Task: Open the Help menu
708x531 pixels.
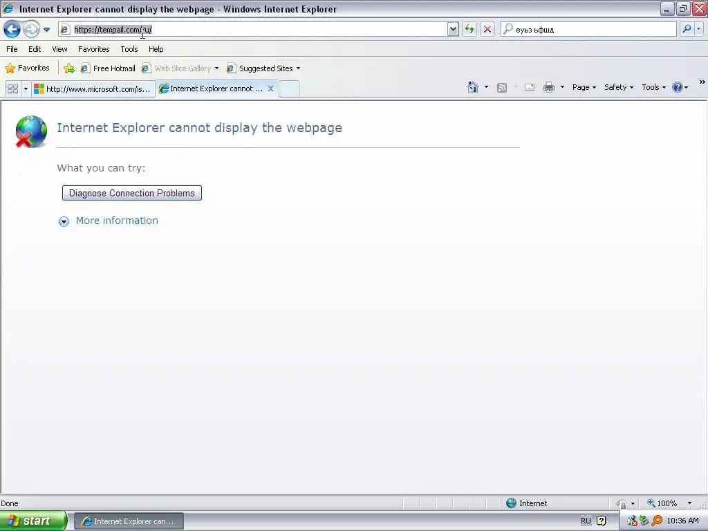Action: tap(156, 49)
